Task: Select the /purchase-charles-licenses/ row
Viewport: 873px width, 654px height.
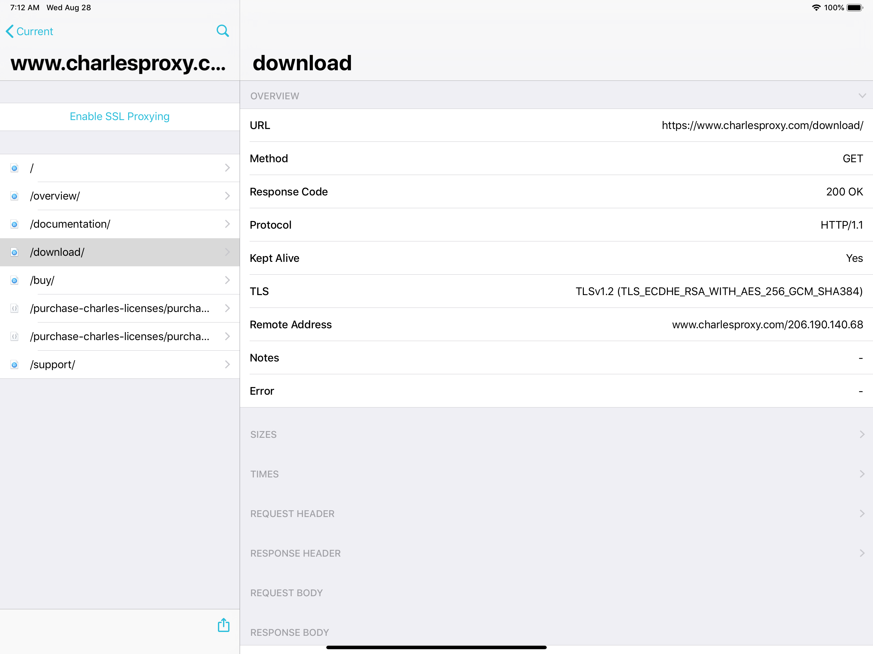Action: (119, 308)
